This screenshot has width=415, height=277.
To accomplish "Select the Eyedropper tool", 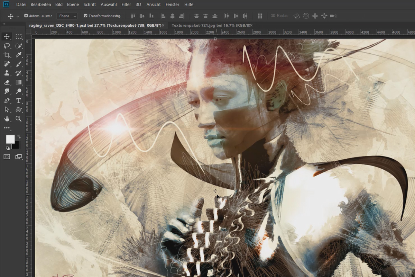I will click(x=19, y=55).
